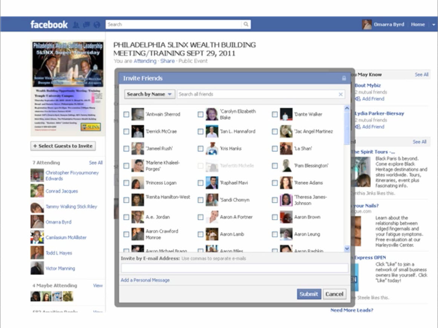Viewport: 438px width, 328px height.
Task: Clear the Search all friends field
Action: (x=340, y=94)
